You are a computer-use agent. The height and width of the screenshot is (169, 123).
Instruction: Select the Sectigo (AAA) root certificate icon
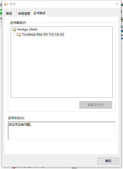pos(14,29)
